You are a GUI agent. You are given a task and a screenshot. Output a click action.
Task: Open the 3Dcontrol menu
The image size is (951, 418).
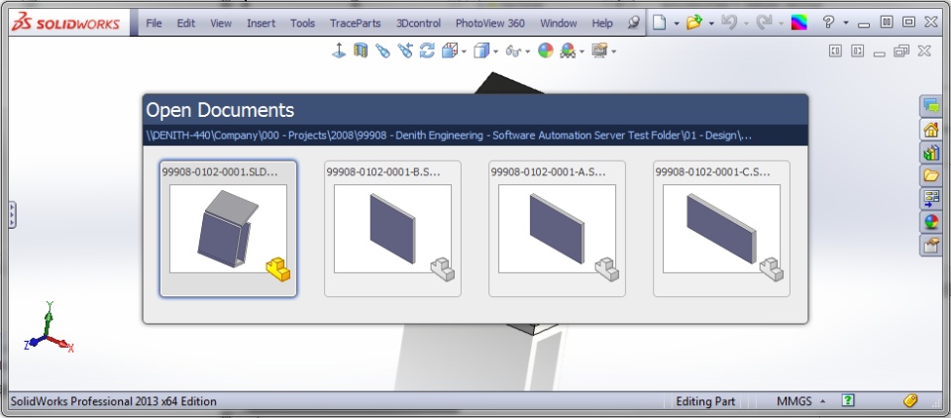click(x=418, y=23)
